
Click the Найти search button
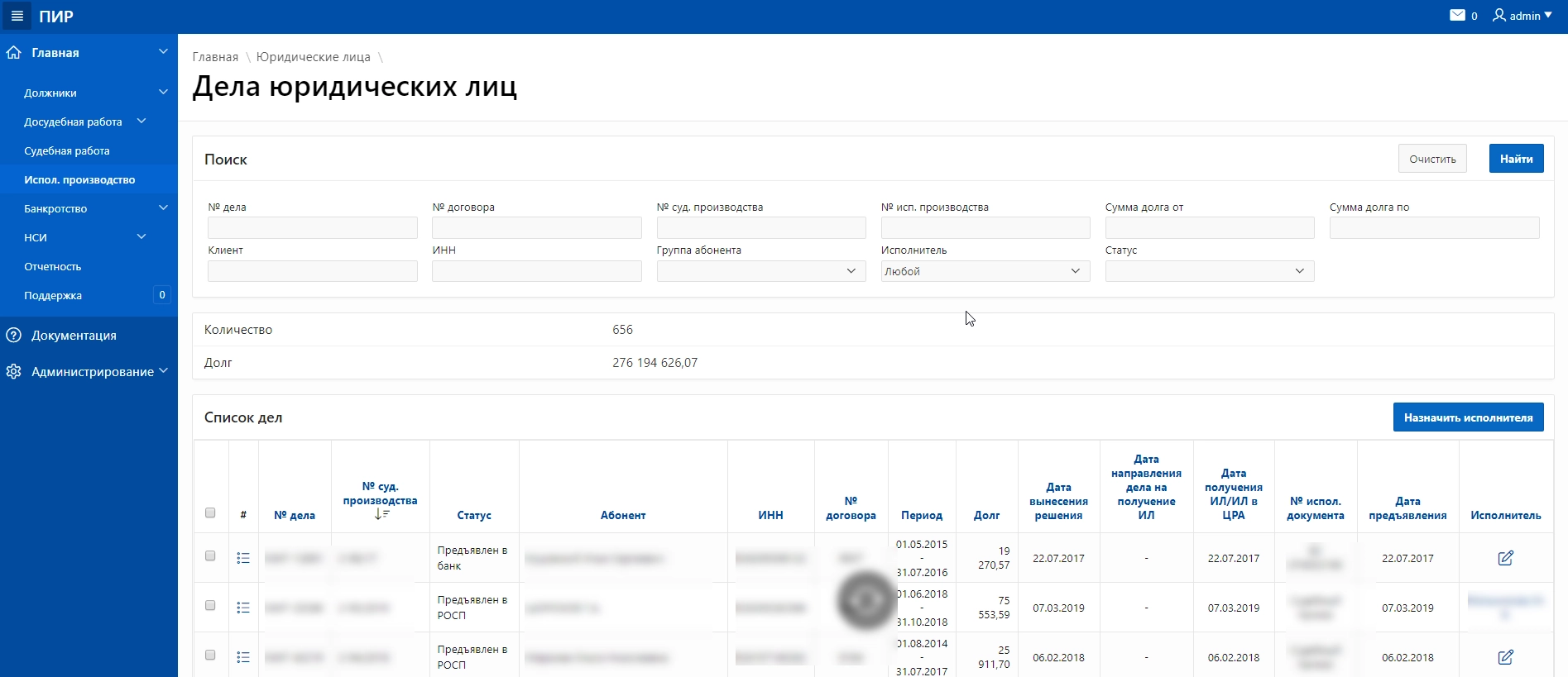click(1516, 159)
